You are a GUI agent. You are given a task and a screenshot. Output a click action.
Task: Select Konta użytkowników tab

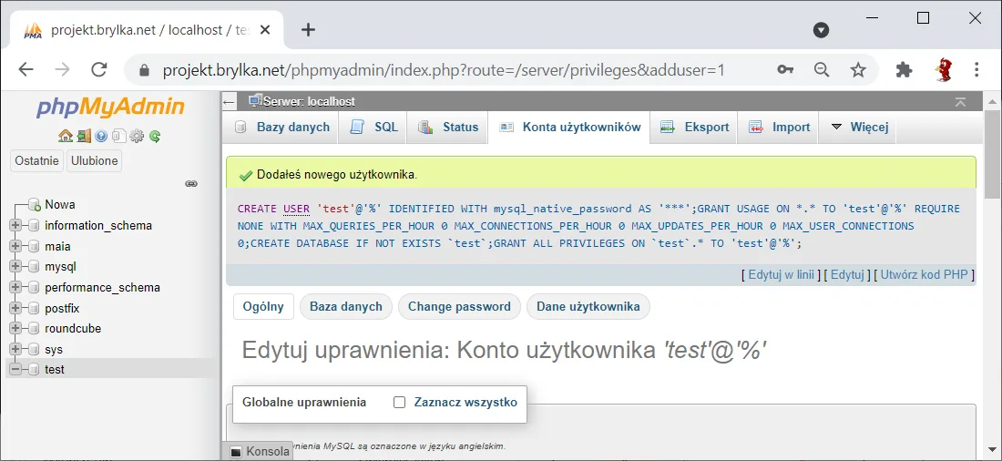pyautogui.click(x=569, y=128)
